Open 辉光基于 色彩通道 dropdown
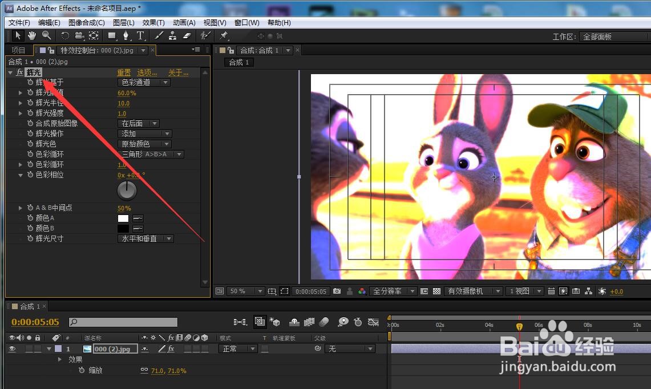This screenshot has height=389, width=651. click(144, 82)
